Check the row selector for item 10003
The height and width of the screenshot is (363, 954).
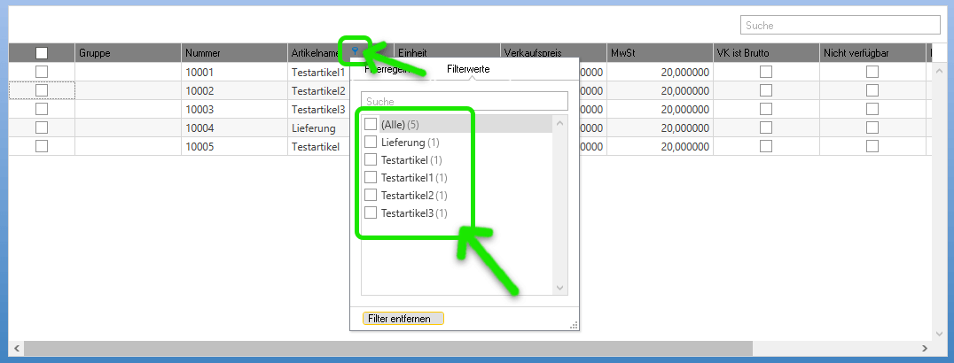(x=42, y=109)
